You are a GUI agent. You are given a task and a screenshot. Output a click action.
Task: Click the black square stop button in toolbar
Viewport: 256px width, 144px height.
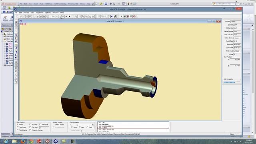pos(70,16)
